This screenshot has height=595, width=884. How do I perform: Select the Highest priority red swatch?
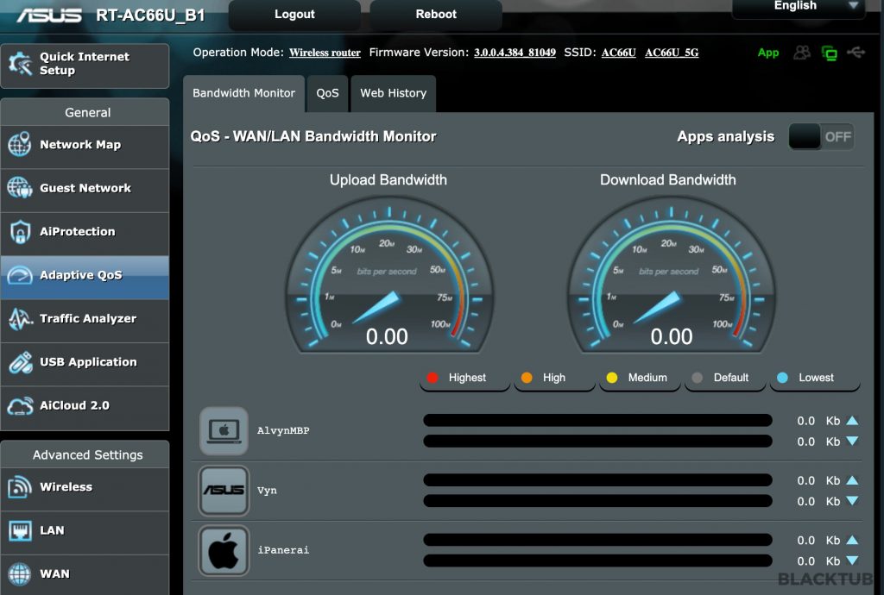(433, 378)
